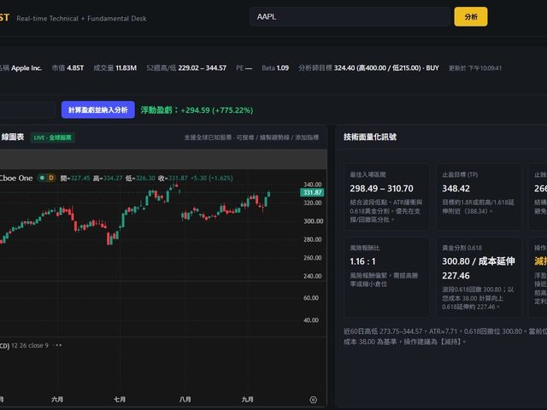Screen dimensions: 547x410
Task: Open the chart settings gear icon
Action: [314, 400]
